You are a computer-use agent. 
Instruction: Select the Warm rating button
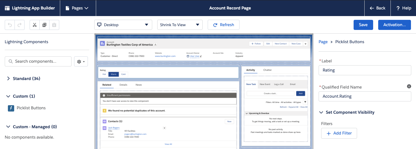(x=113, y=74)
